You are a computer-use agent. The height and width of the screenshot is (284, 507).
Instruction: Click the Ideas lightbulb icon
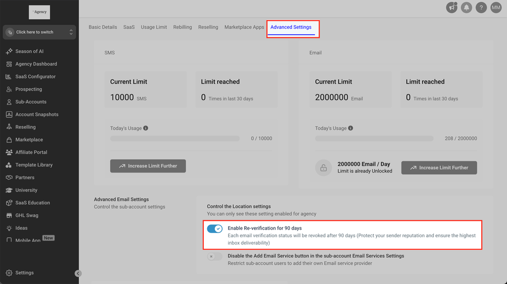click(9, 228)
